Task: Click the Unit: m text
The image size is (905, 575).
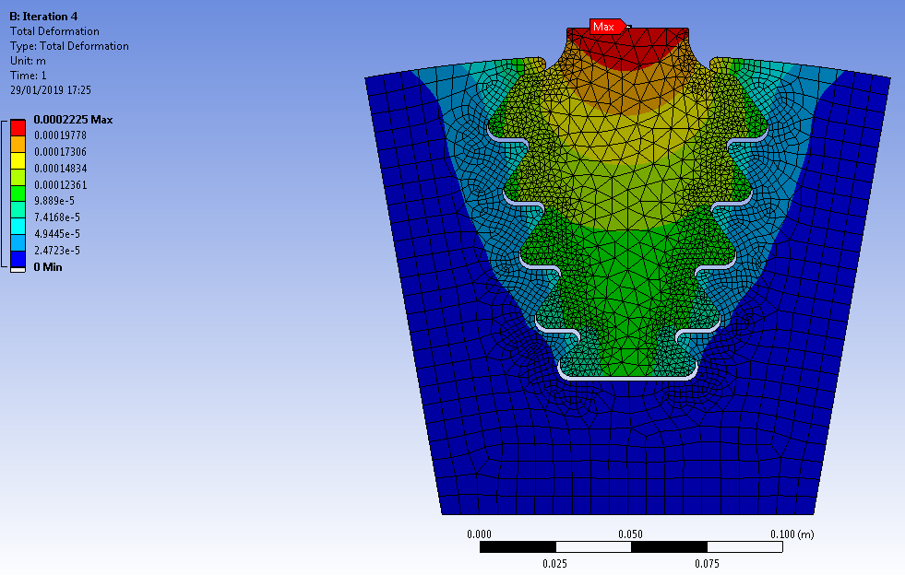Action: 28,61
